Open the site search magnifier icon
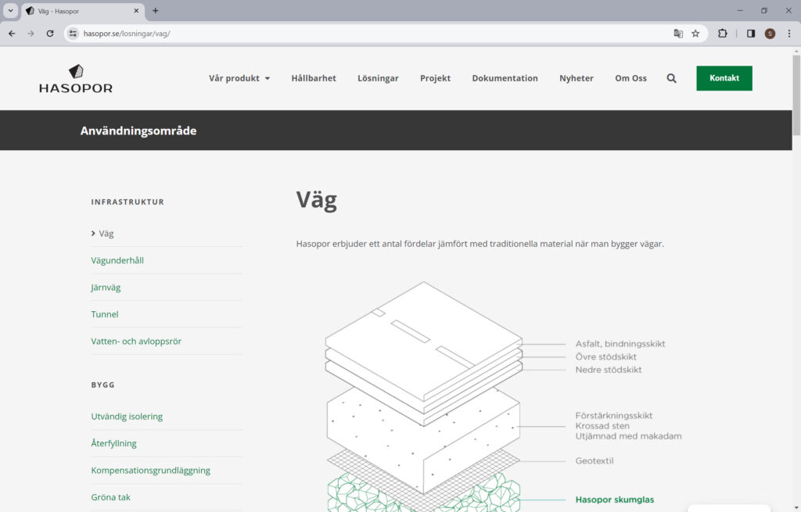Image resolution: width=801 pixels, height=512 pixels. (671, 78)
